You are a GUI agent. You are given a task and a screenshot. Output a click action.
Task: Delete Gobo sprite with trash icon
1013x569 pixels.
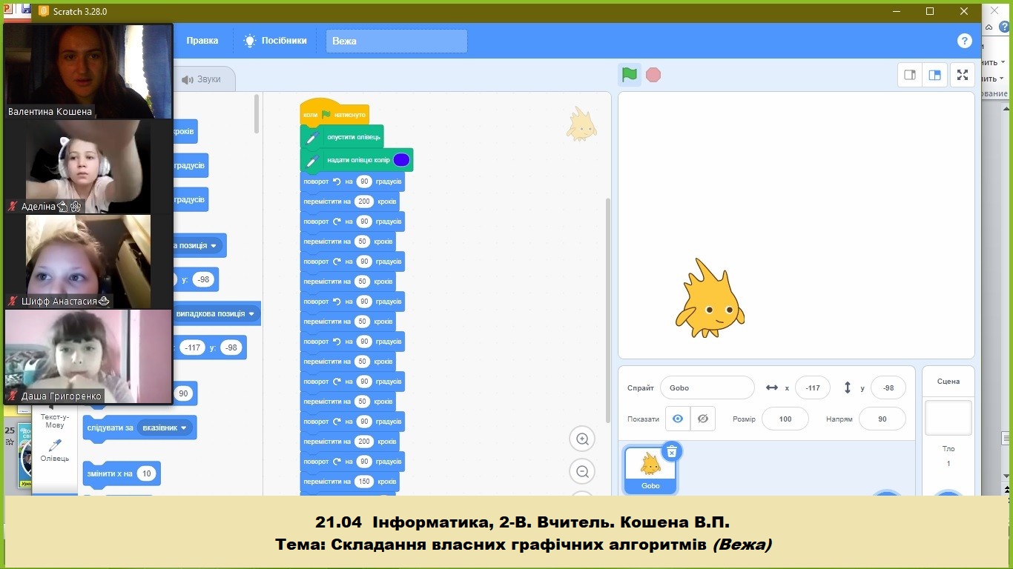tap(671, 451)
